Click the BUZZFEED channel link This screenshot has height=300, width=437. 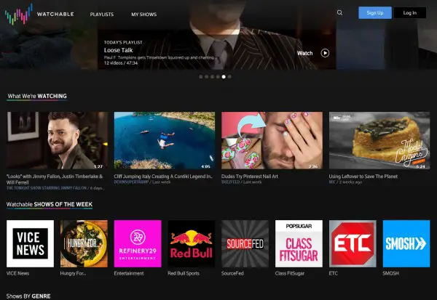tap(230, 182)
